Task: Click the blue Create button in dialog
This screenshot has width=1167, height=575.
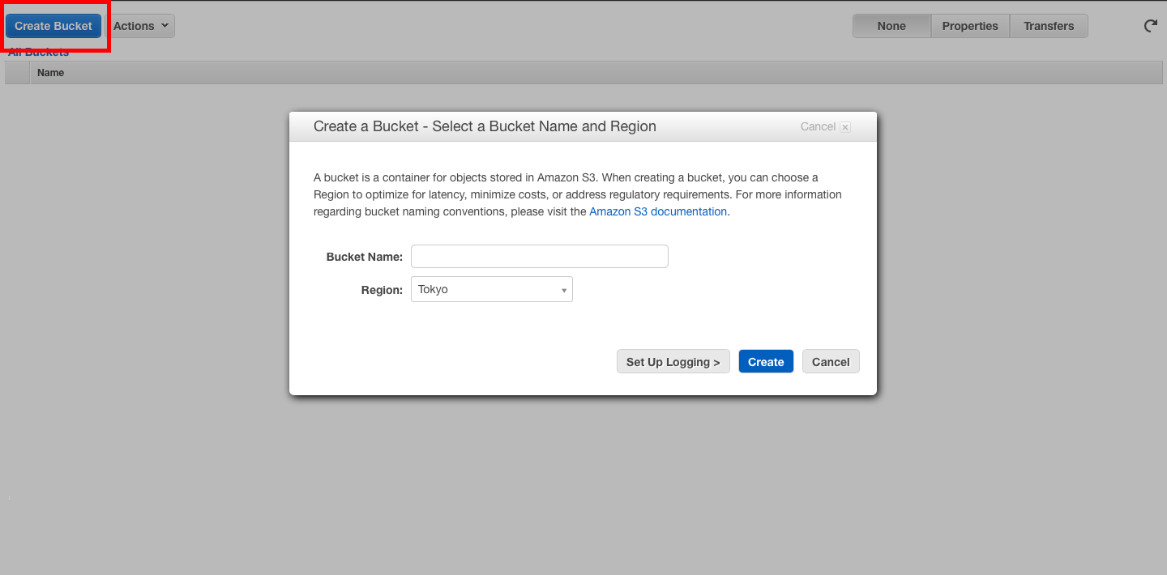Action: [x=765, y=362]
